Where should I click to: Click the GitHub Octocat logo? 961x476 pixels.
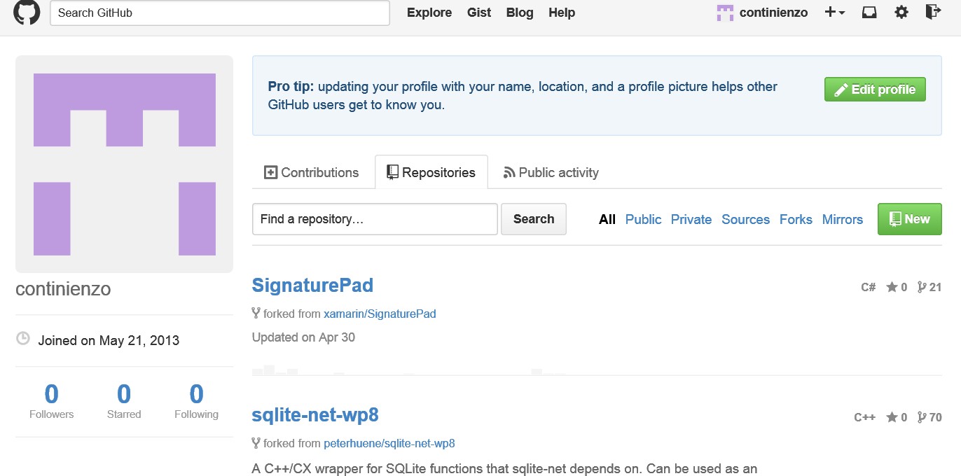point(27,13)
